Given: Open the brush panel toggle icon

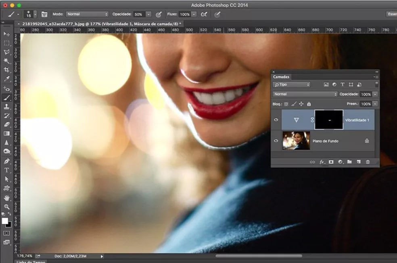Looking at the screenshot, I should [x=44, y=14].
